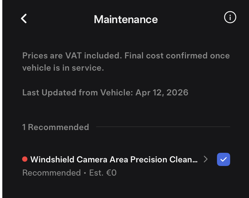Click the 'Last Updated from Vehicle' label

click(x=78, y=92)
